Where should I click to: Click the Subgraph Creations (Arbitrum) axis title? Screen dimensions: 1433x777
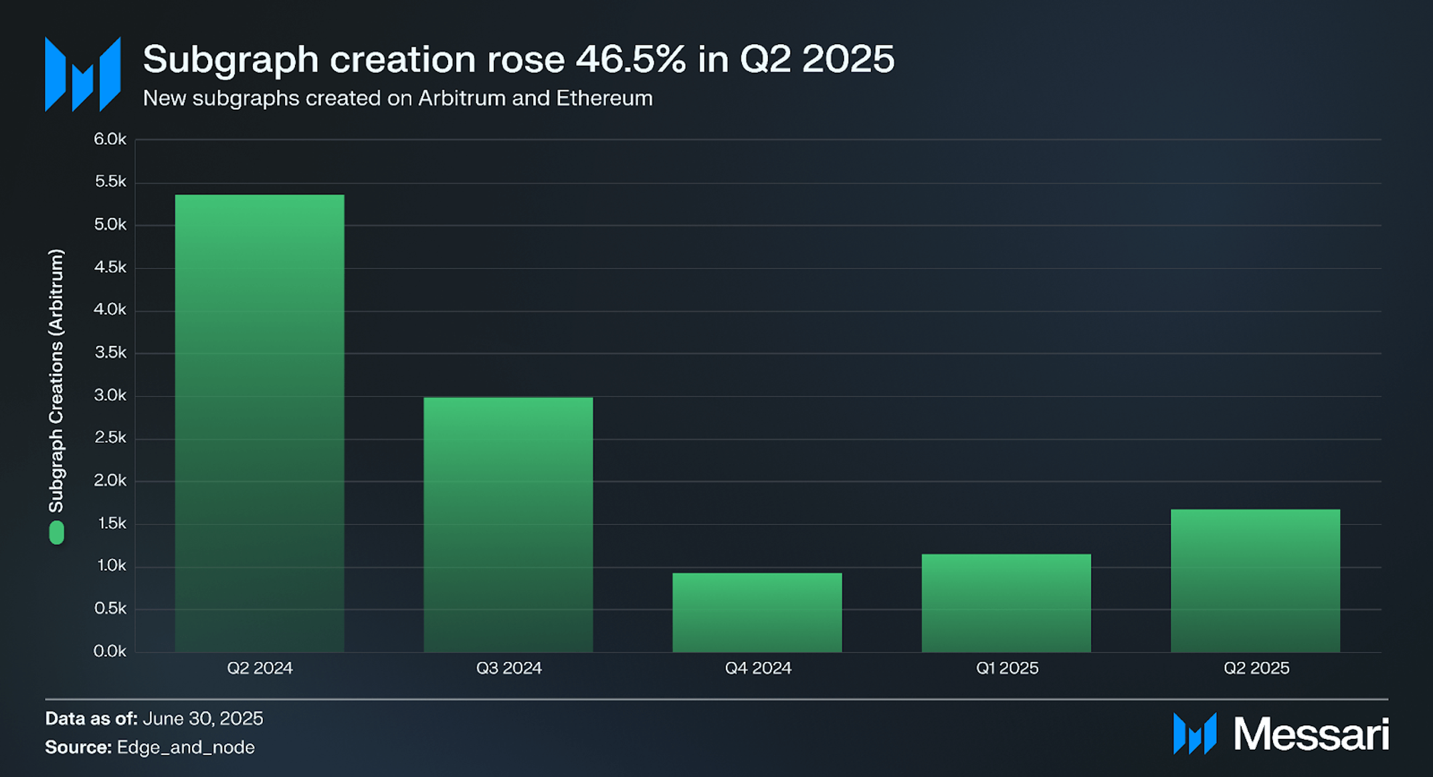[56, 381]
